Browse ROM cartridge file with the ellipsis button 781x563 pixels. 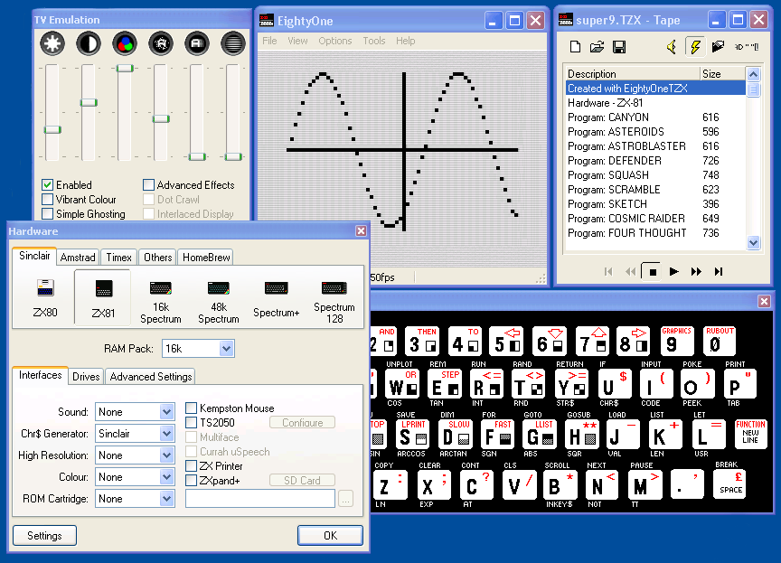[345, 498]
